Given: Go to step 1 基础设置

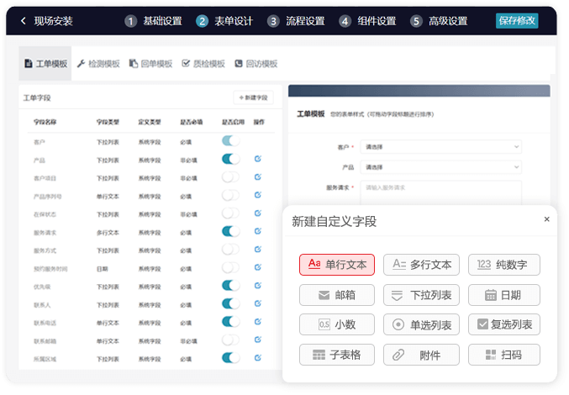Looking at the screenshot, I should (x=153, y=21).
